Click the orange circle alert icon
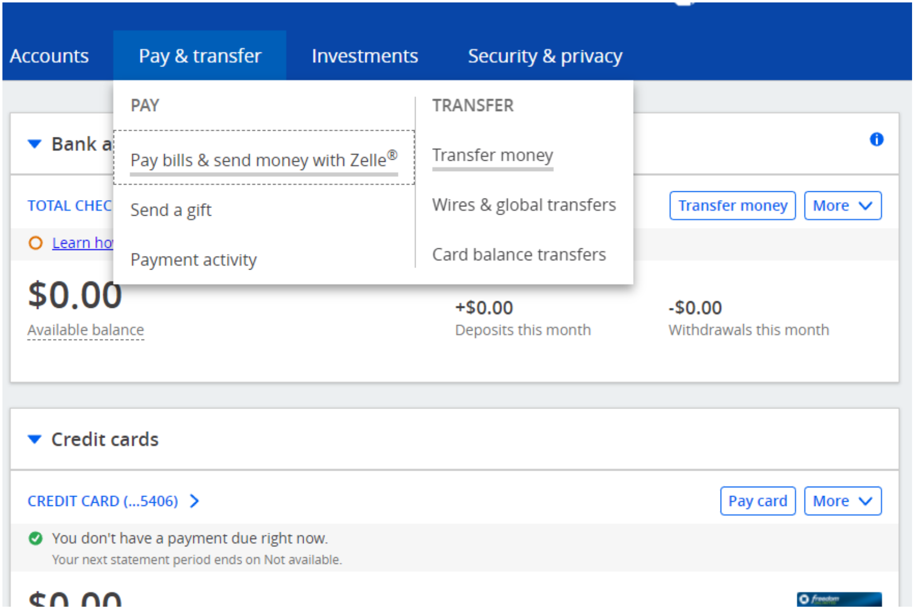This screenshot has width=914, height=613. tap(35, 242)
